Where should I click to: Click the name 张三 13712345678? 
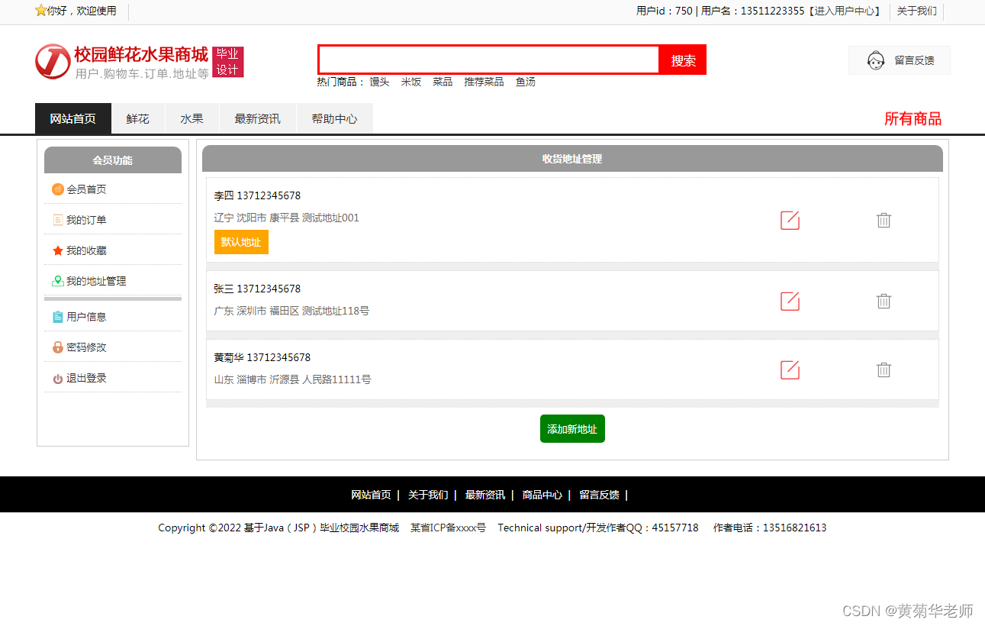tap(257, 289)
